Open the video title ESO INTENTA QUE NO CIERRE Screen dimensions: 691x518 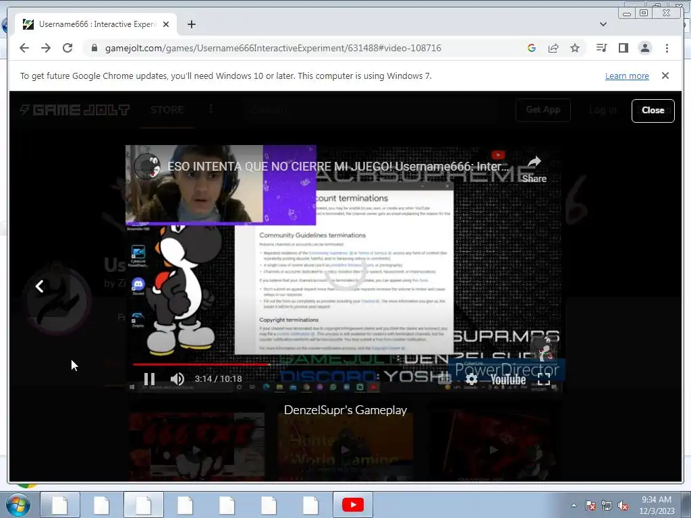point(338,167)
